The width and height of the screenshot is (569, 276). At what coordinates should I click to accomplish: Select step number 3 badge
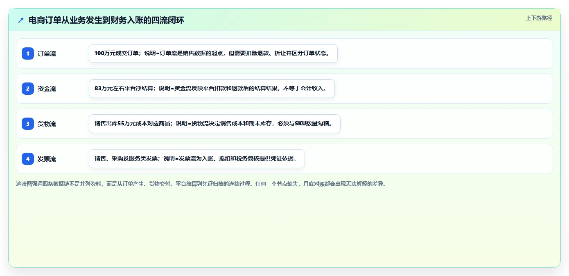(x=28, y=124)
